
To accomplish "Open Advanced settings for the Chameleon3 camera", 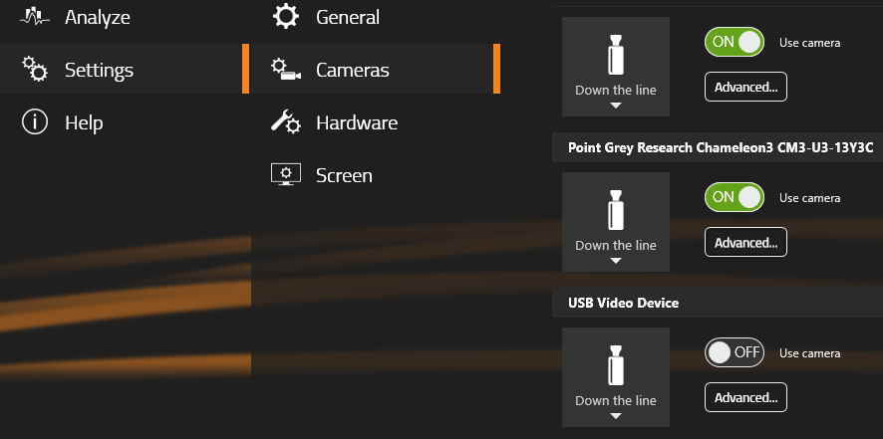I will tap(745, 242).
